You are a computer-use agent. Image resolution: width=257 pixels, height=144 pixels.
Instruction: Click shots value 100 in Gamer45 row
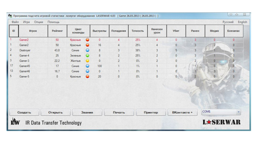[x=99, y=66]
